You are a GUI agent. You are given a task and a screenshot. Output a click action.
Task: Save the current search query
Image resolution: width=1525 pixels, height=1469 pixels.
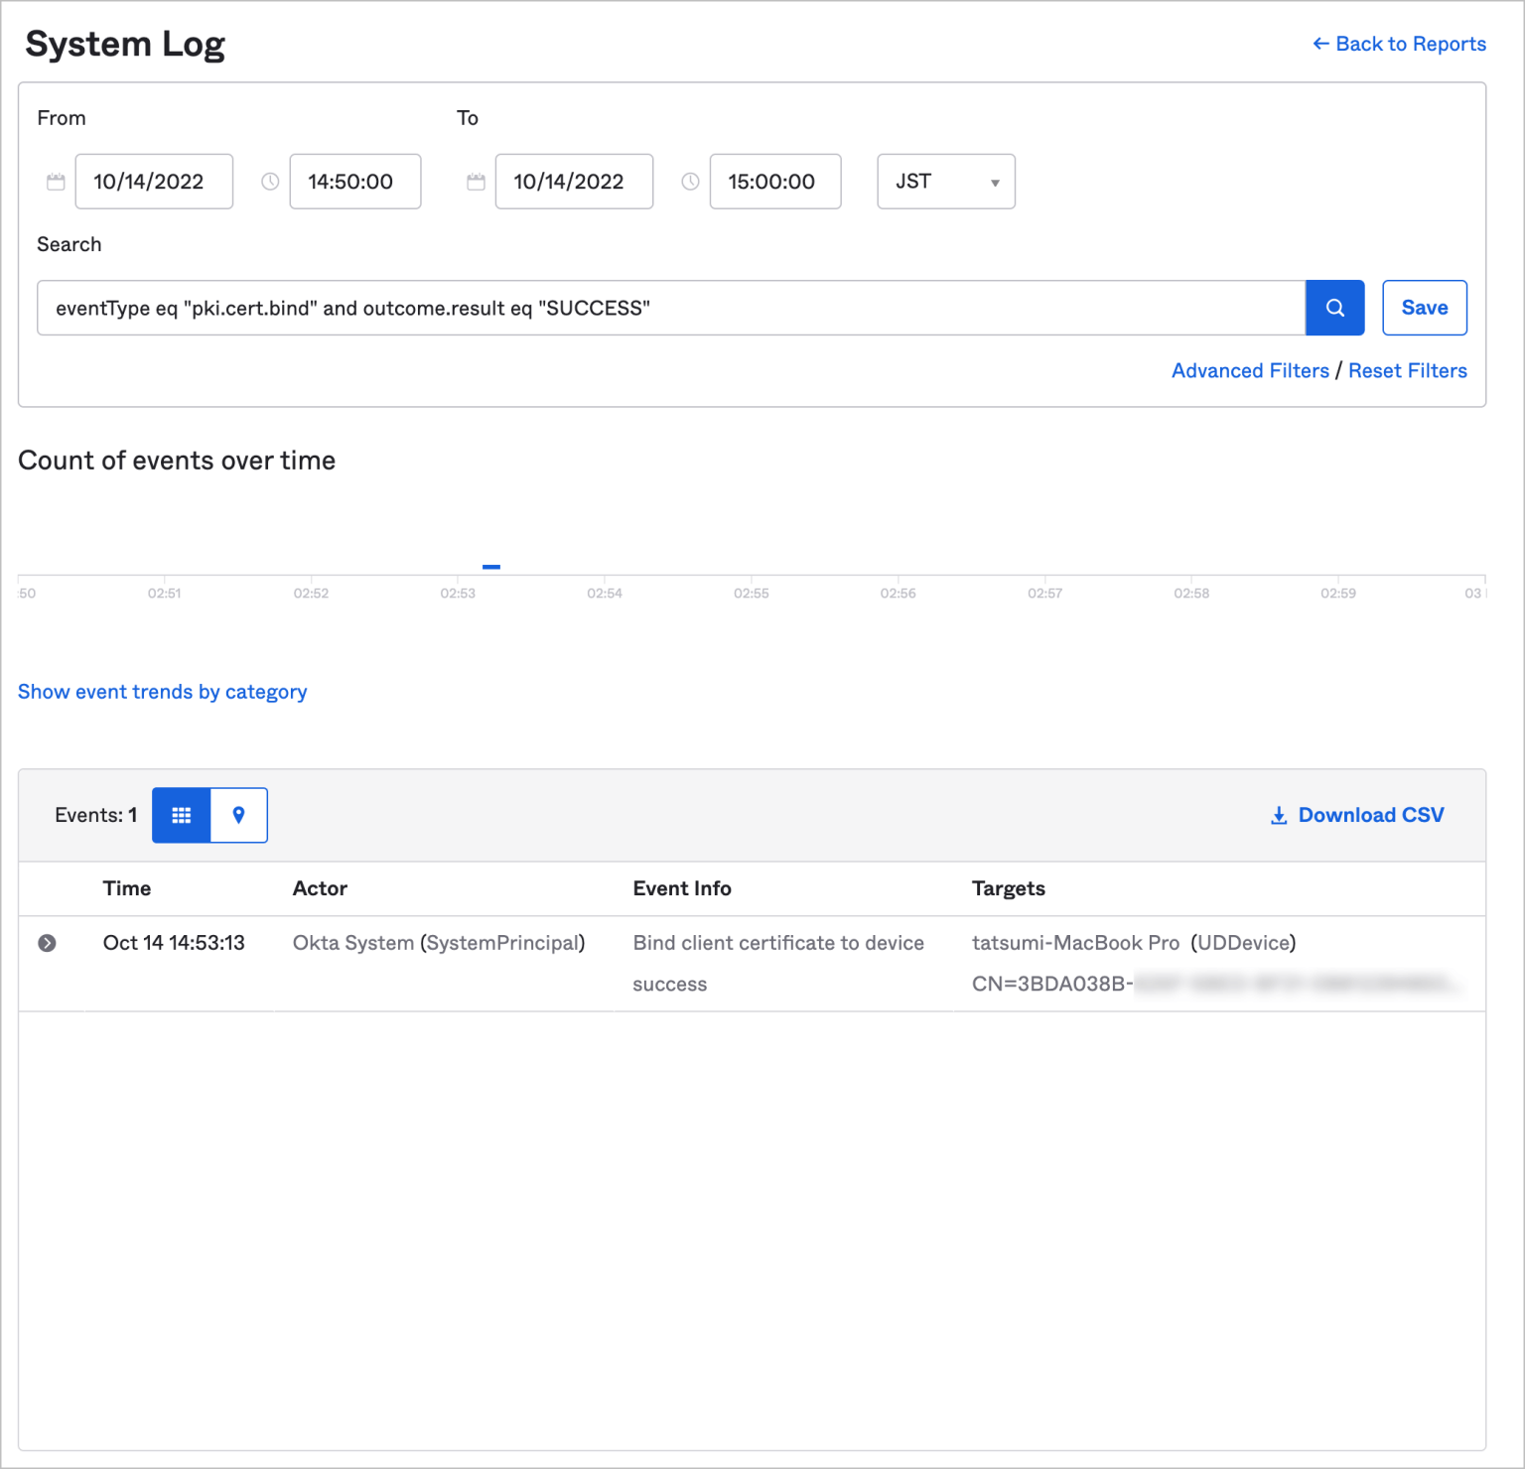point(1425,308)
